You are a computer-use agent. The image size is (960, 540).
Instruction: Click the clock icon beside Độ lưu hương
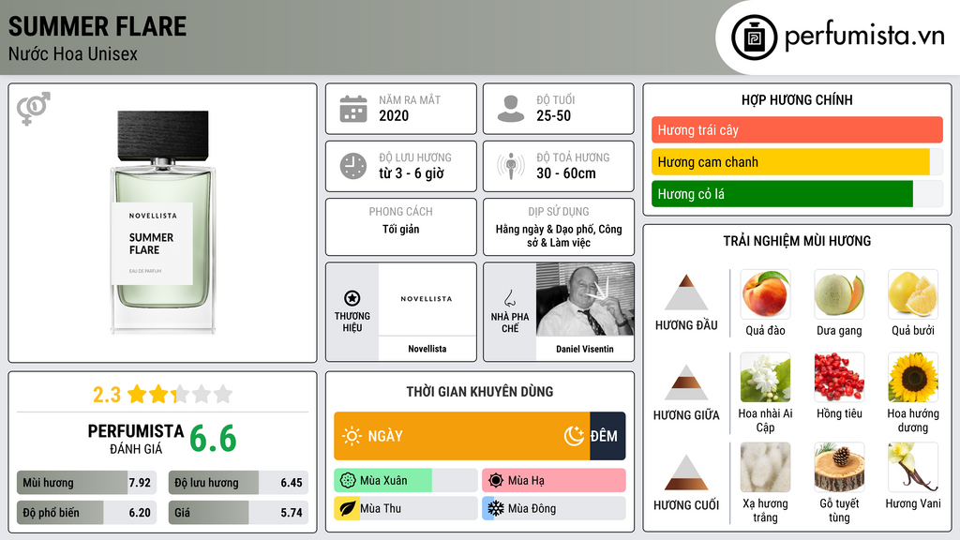353,166
